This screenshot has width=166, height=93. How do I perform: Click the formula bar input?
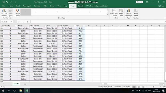pyautogui.click(x=98, y=22)
